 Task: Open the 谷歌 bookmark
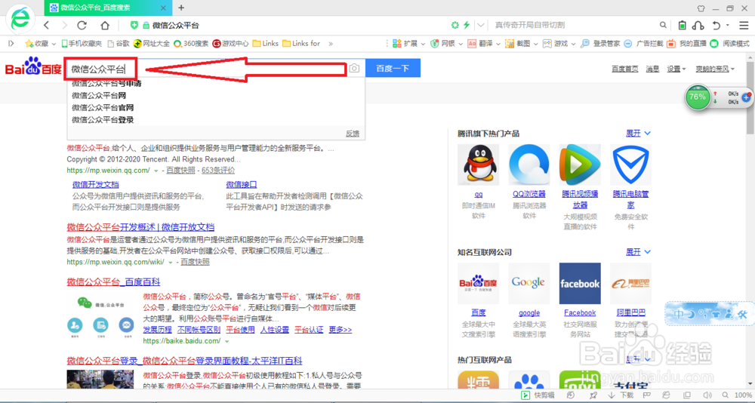(x=119, y=43)
